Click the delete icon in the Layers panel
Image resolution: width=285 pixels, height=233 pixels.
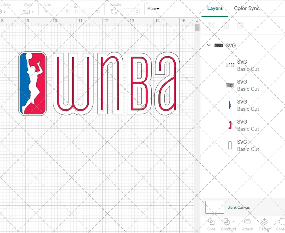pyautogui.click(x=240, y=25)
